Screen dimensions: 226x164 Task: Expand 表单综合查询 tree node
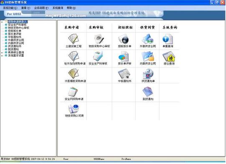[2, 53]
